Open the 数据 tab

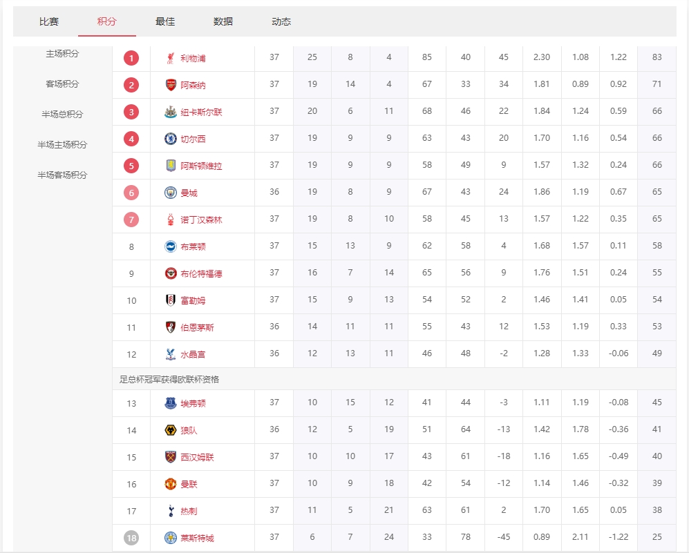(223, 21)
